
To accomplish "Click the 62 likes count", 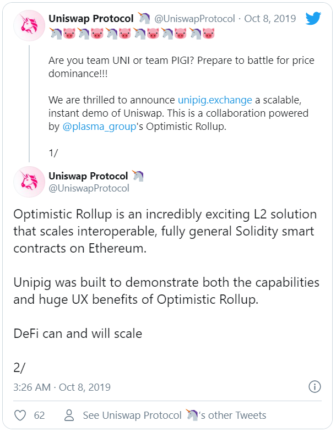I will click(39, 415).
